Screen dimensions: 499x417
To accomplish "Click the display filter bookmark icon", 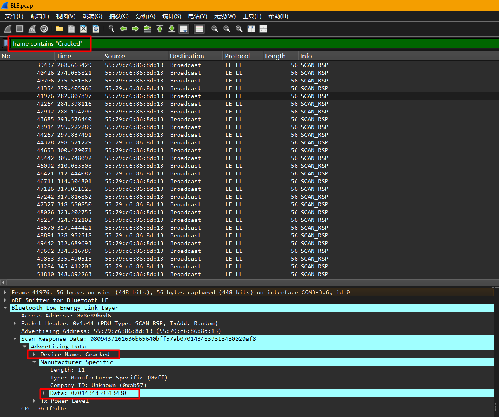I will pyautogui.click(x=5, y=43).
